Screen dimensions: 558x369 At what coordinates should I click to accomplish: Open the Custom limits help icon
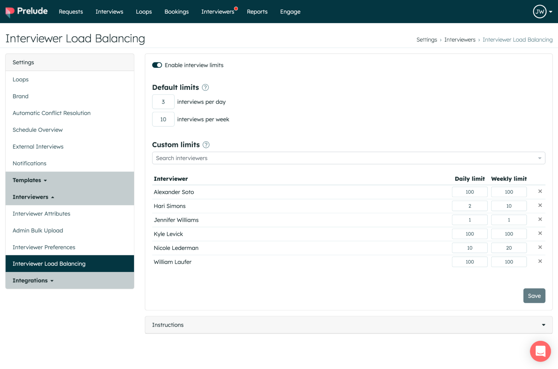(206, 145)
